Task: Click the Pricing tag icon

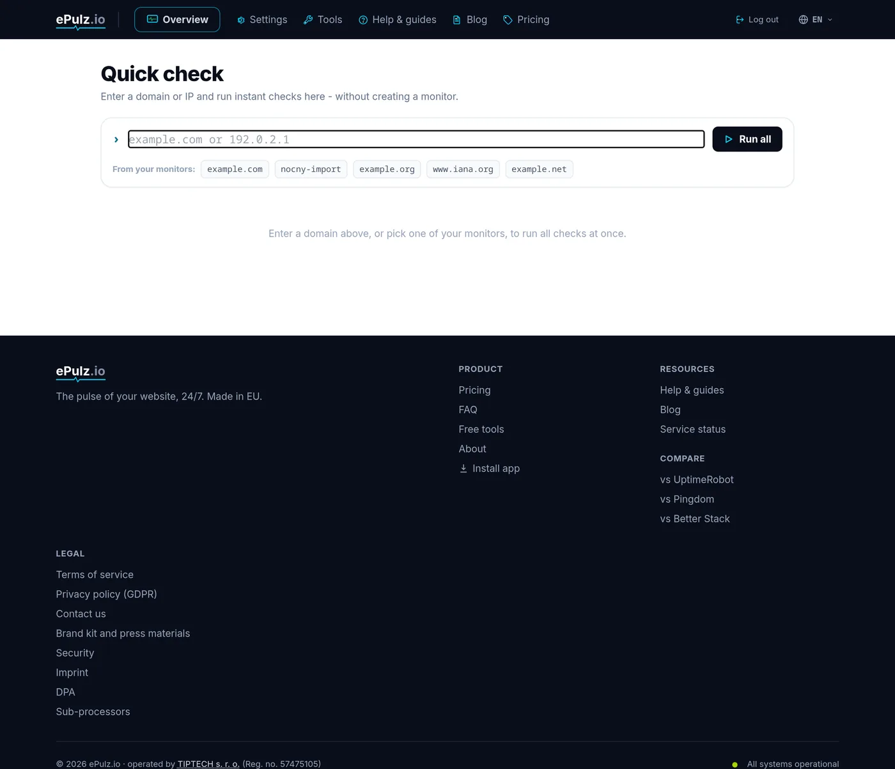Action: 508,20
